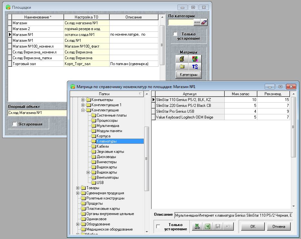Confirm matrix with OK button

point(253,226)
